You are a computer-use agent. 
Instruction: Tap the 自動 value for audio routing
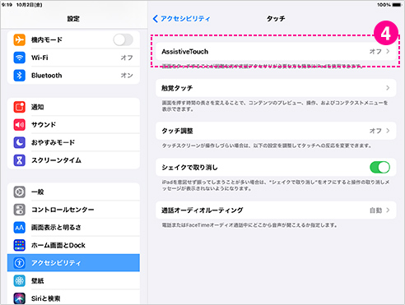coord(375,210)
